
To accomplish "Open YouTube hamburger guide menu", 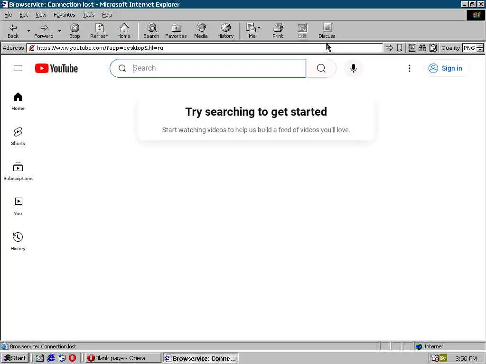I will pos(18,68).
